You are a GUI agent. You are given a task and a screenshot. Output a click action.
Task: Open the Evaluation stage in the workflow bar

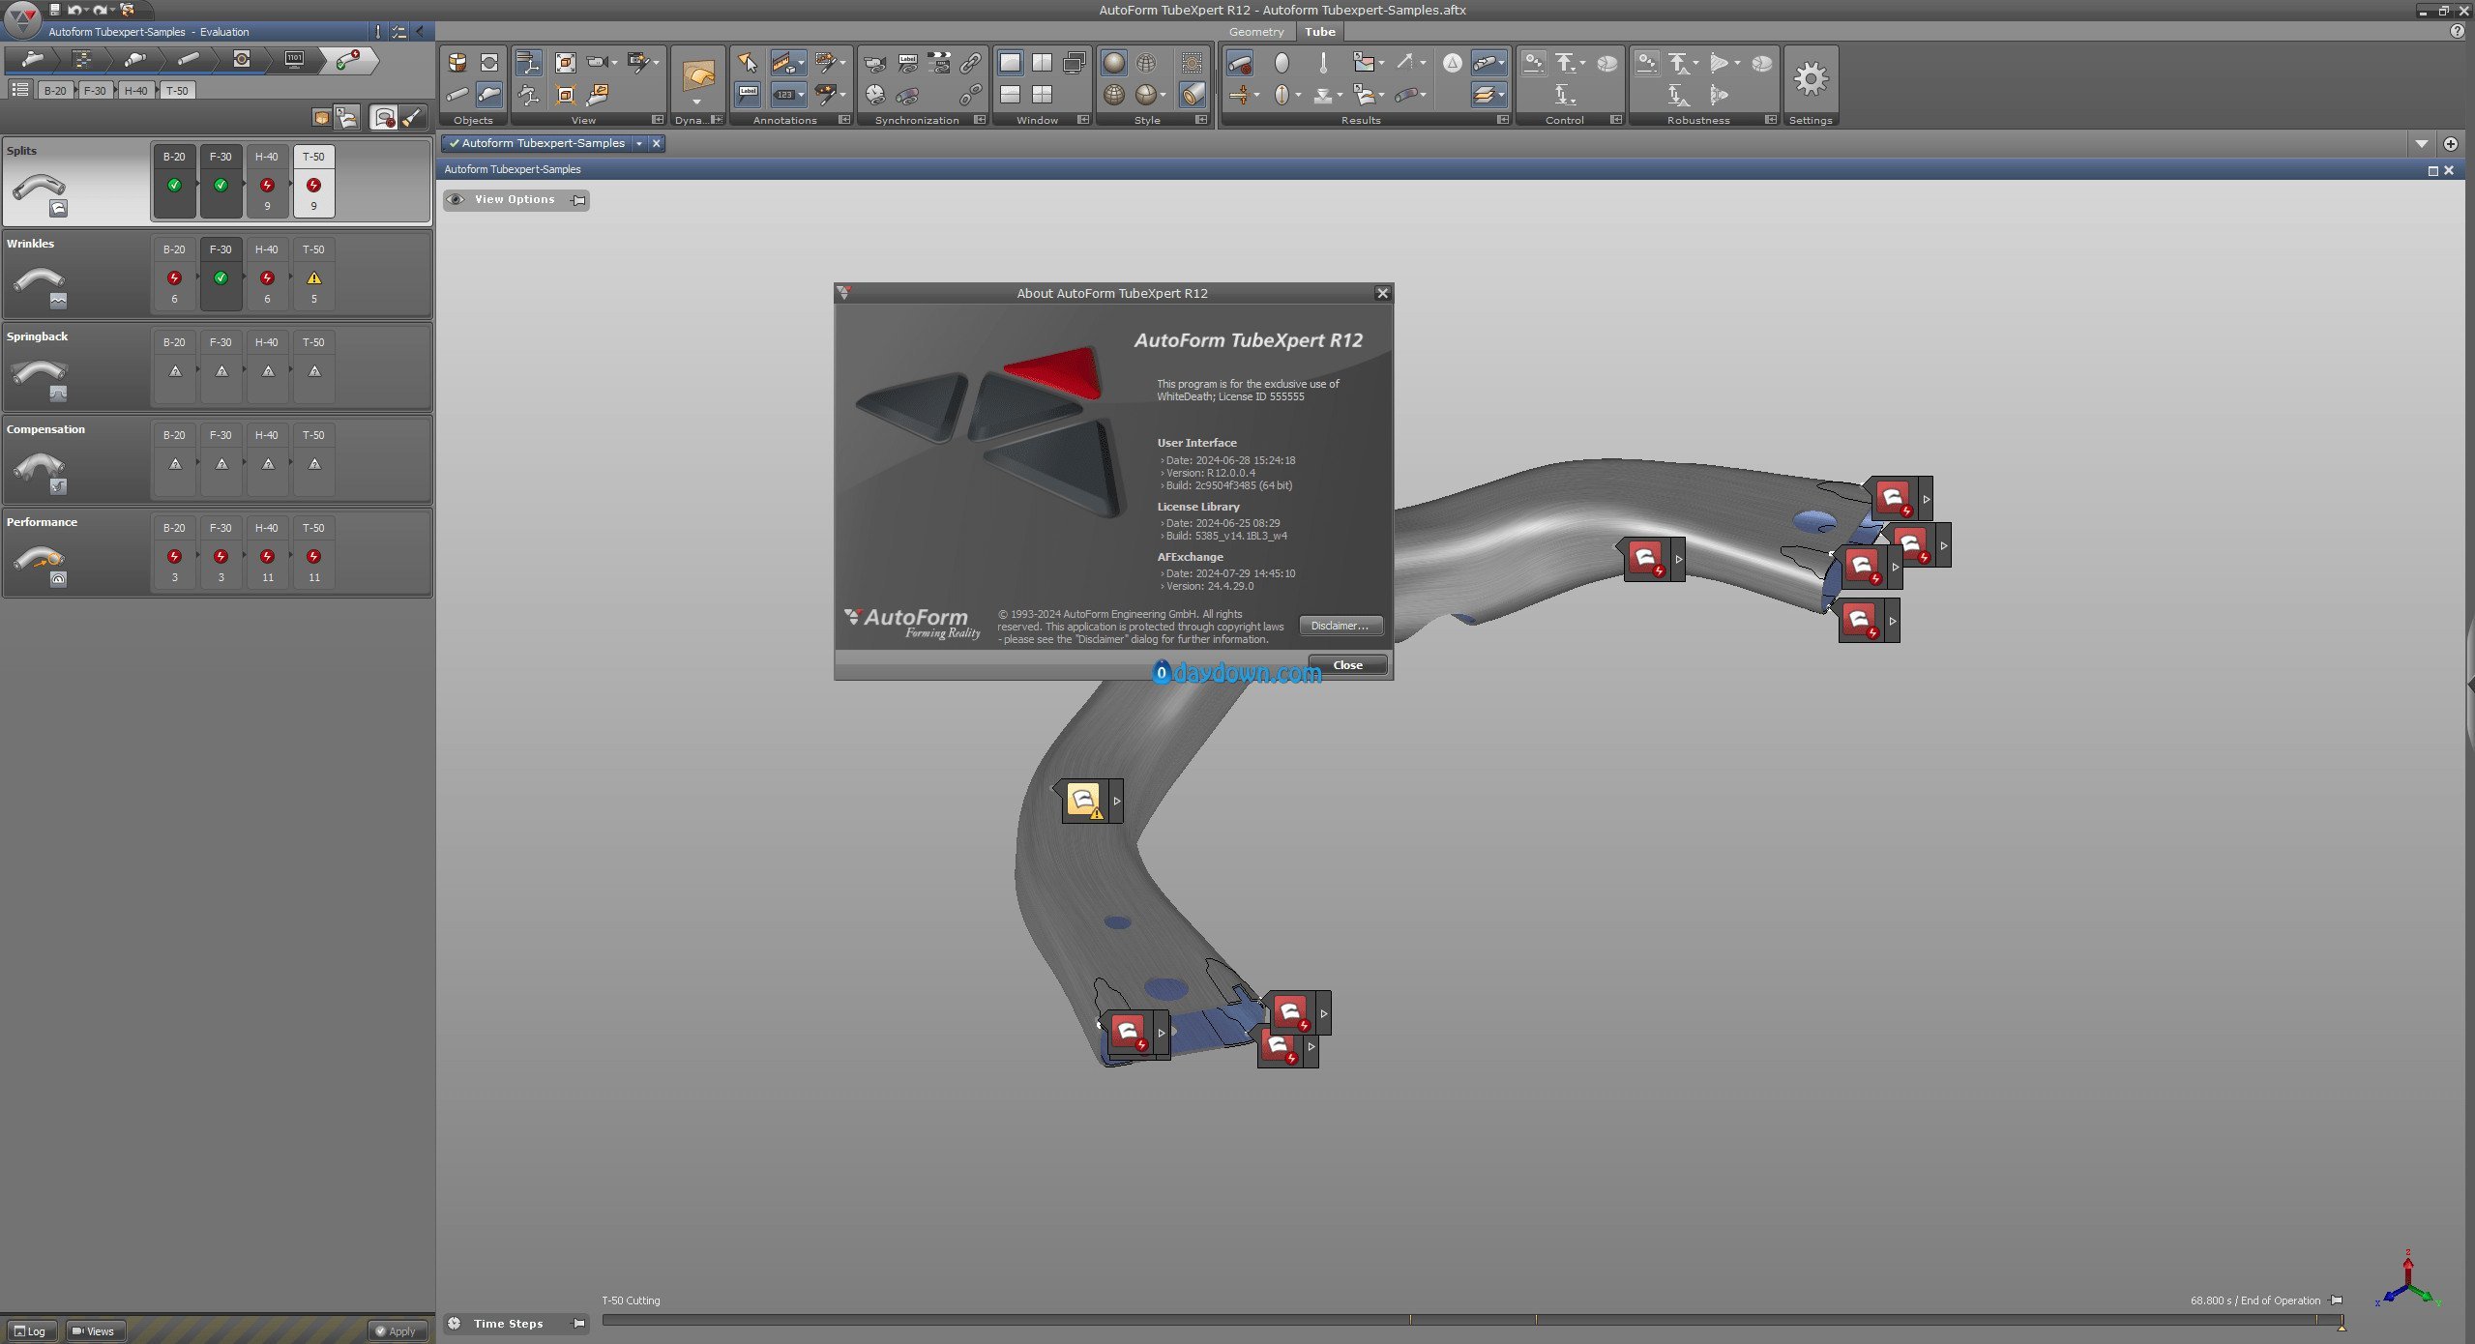tap(348, 60)
